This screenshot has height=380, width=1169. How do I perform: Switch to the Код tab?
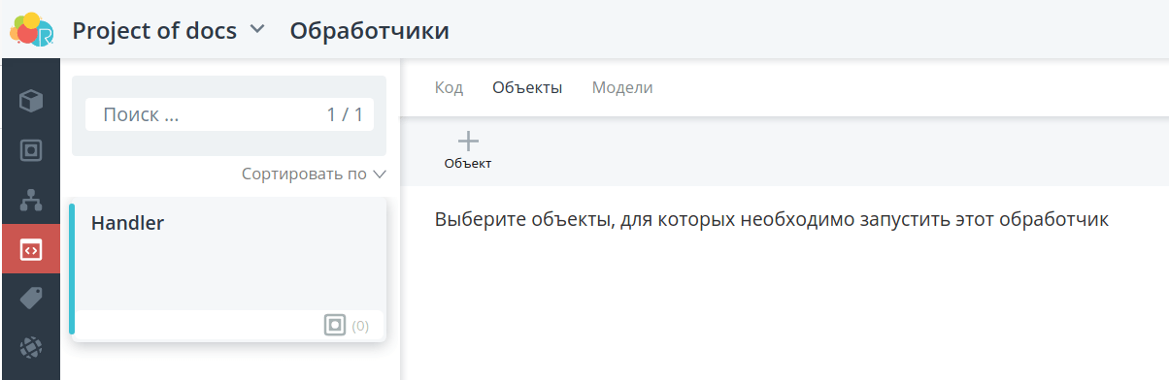pos(449,87)
